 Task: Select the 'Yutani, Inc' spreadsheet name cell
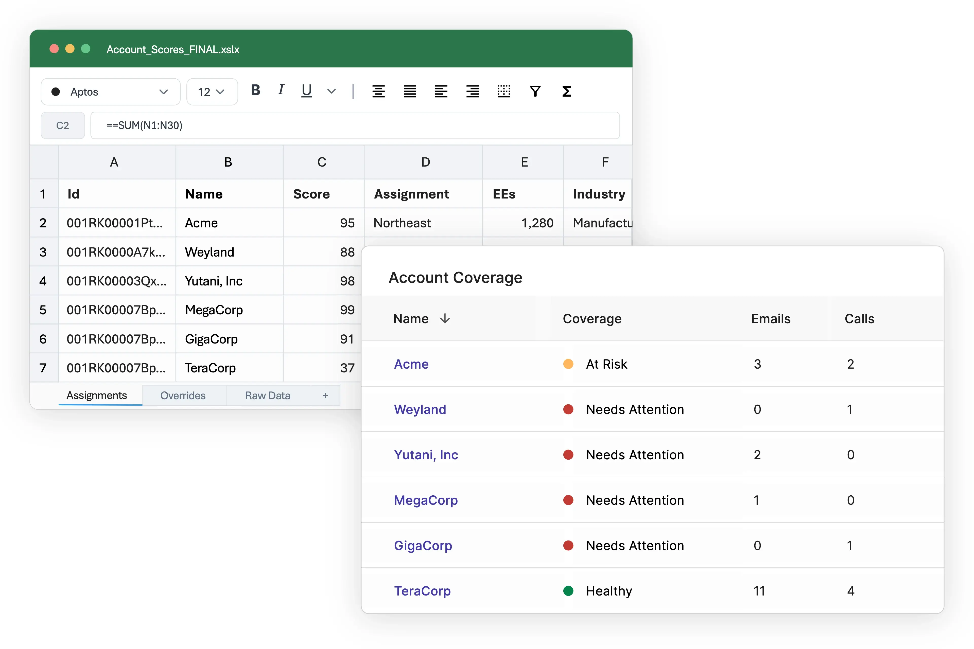coord(229,281)
